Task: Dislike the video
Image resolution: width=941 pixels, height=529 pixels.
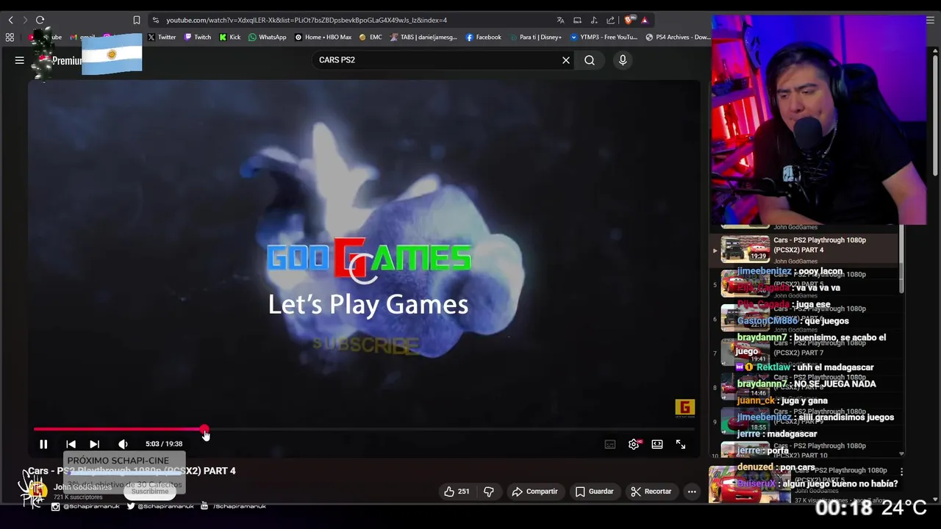Action: tap(489, 492)
